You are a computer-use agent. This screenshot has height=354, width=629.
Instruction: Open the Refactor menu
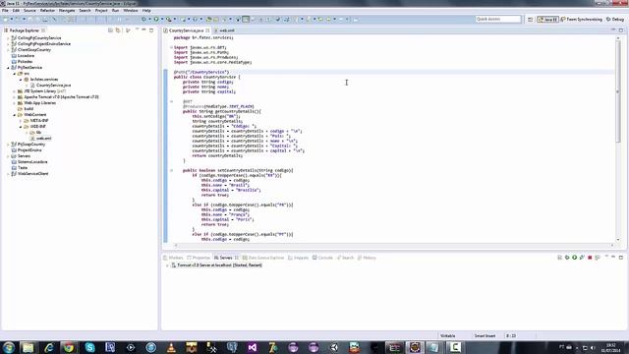pyautogui.click(x=47, y=11)
